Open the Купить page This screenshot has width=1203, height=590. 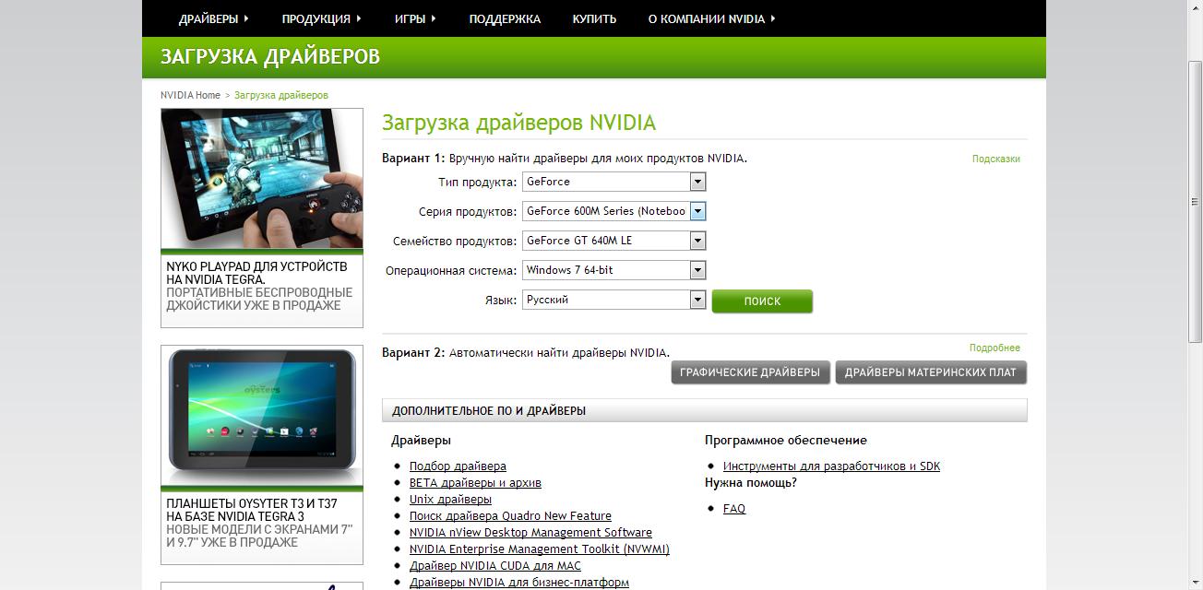[594, 18]
